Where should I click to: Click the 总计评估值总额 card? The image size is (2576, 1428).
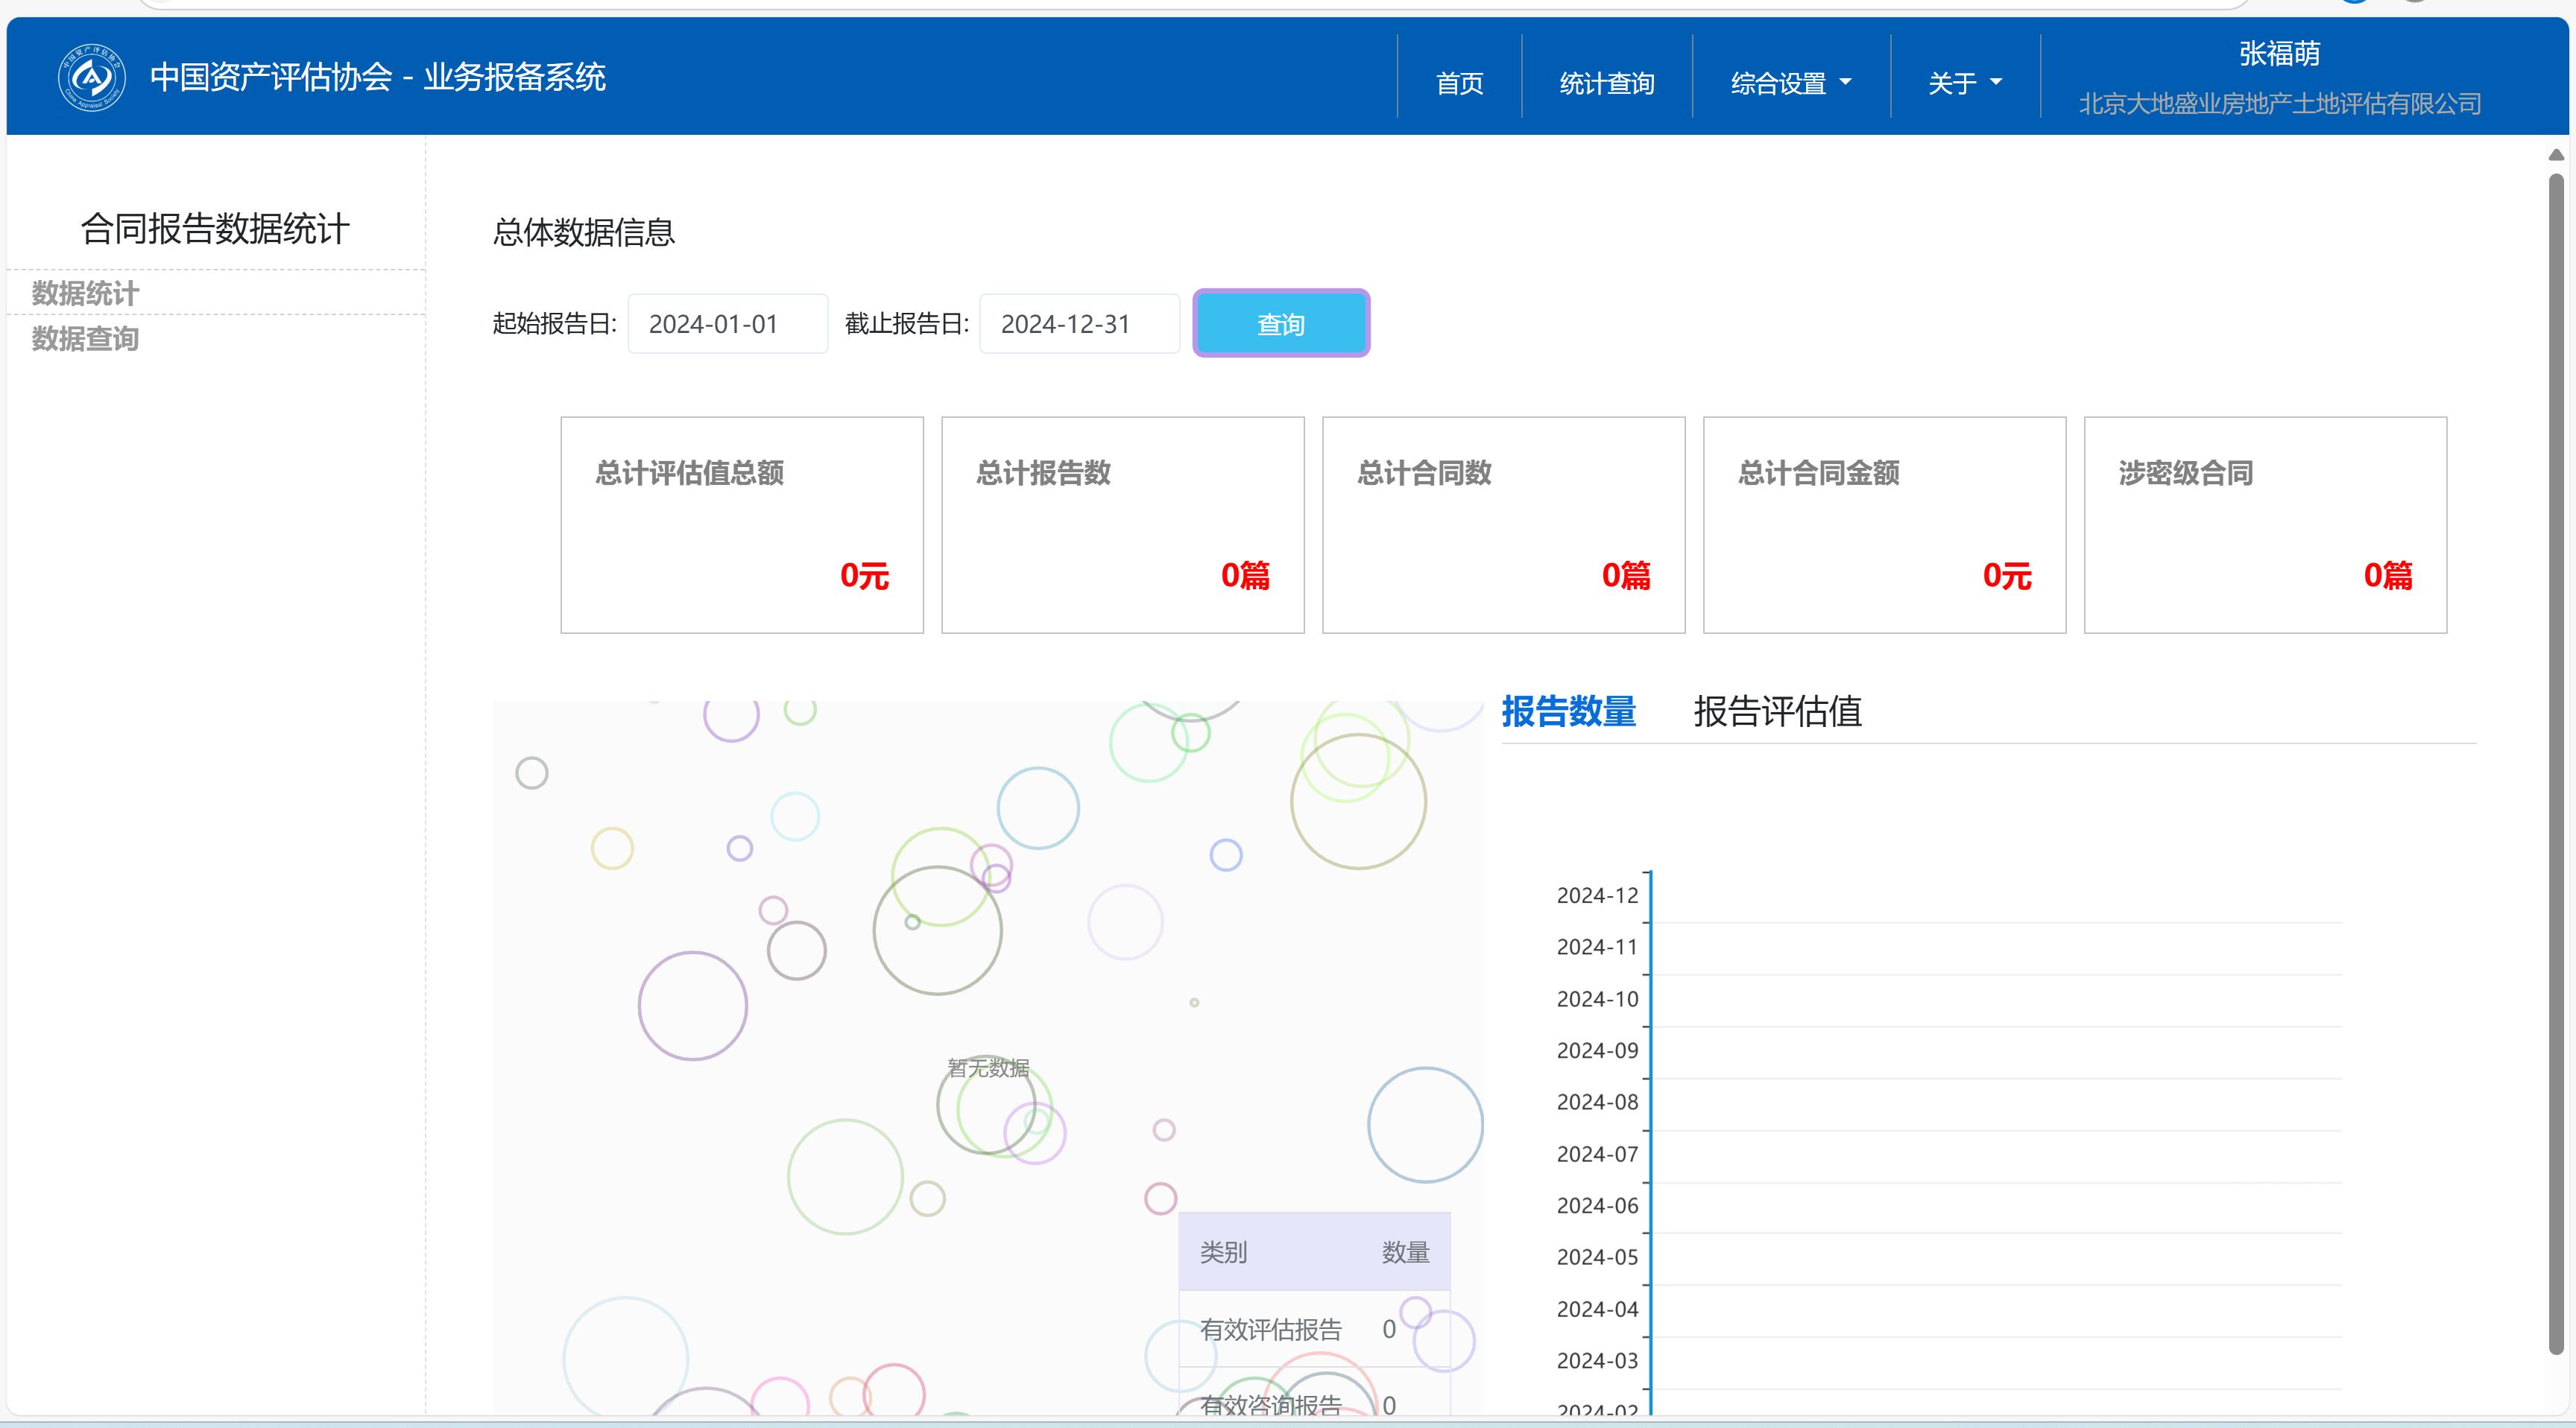click(x=741, y=524)
